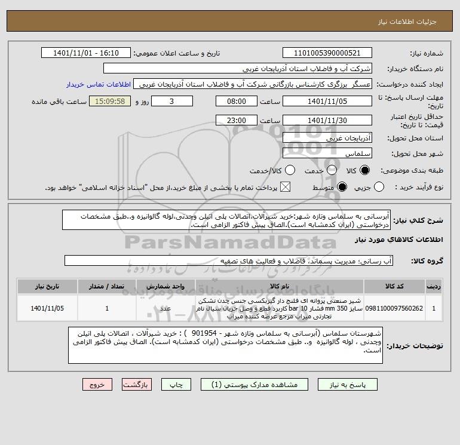Click the delivery province آذربایجان غربی field
This screenshot has height=445, width=460.
click(327, 137)
